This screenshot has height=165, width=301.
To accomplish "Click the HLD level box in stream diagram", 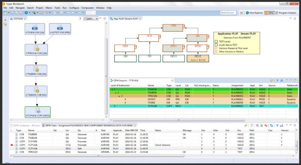I will (x=149, y=38).
